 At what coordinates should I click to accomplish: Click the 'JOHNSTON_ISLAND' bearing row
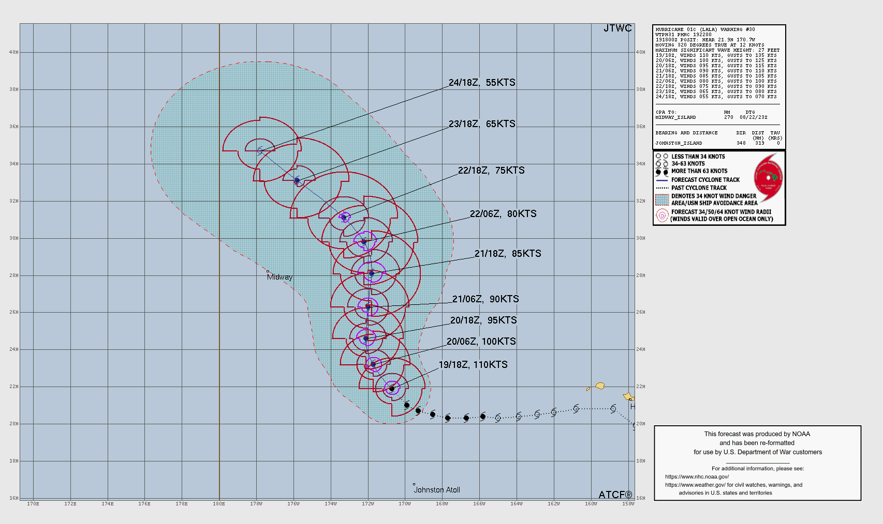[718, 143]
